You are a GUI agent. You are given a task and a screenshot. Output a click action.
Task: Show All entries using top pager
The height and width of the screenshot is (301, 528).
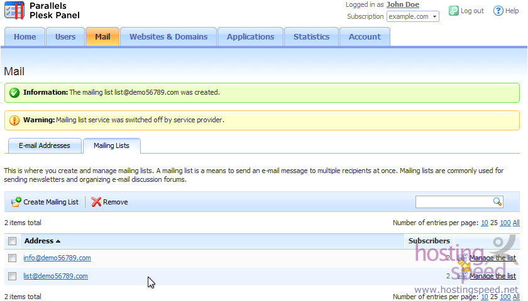(x=516, y=223)
